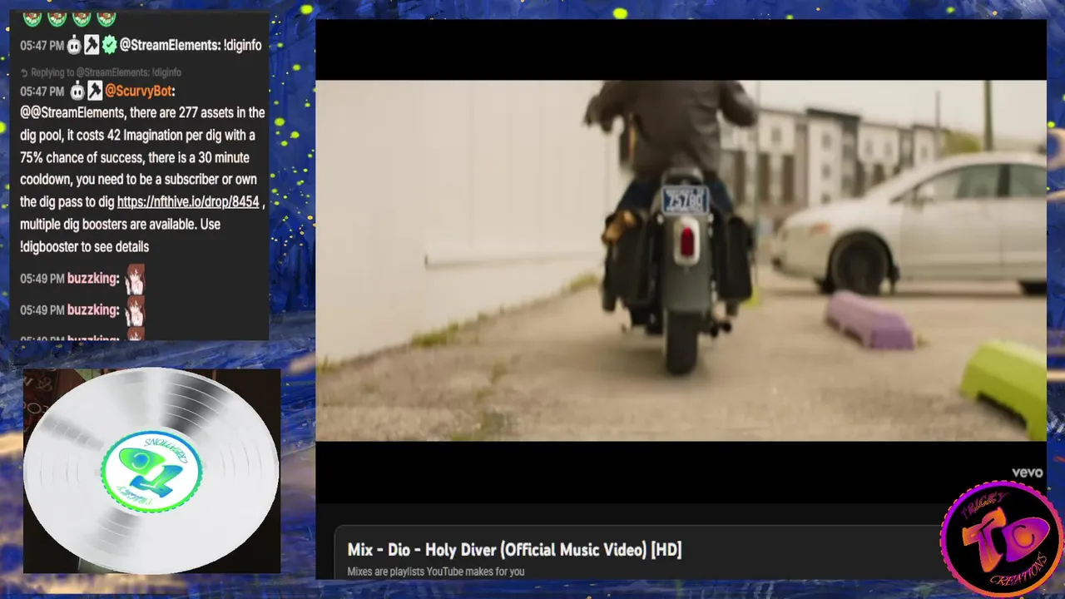Open the @StreamElements username in chat
The image size is (1065, 599).
(169, 46)
